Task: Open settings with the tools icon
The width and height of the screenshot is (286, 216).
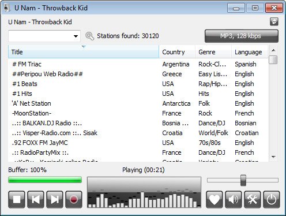Action: (x=253, y=199)
